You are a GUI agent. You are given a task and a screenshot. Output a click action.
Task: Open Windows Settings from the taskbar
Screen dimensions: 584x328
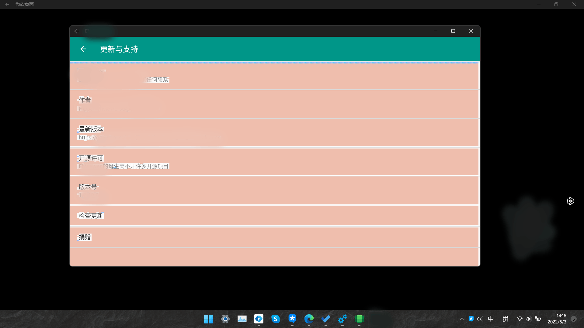coord(225,319)
